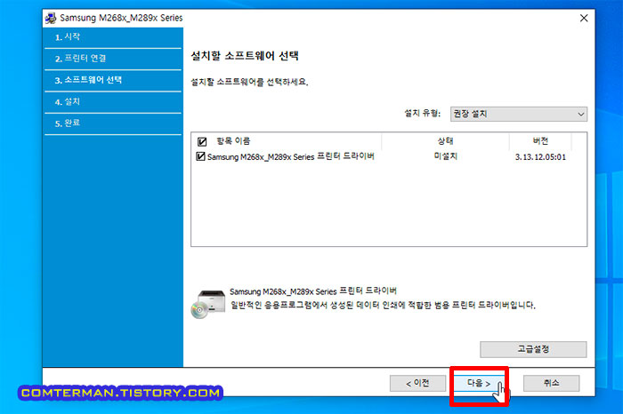623x414 pixels.
Task: Click the 항목 이름 column header
Action: point(233,141)
